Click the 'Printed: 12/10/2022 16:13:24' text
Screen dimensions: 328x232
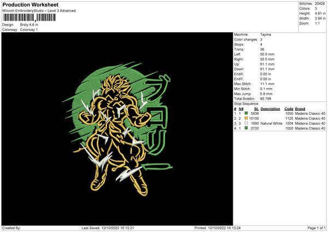218,228
